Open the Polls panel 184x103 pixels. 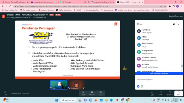161,94
